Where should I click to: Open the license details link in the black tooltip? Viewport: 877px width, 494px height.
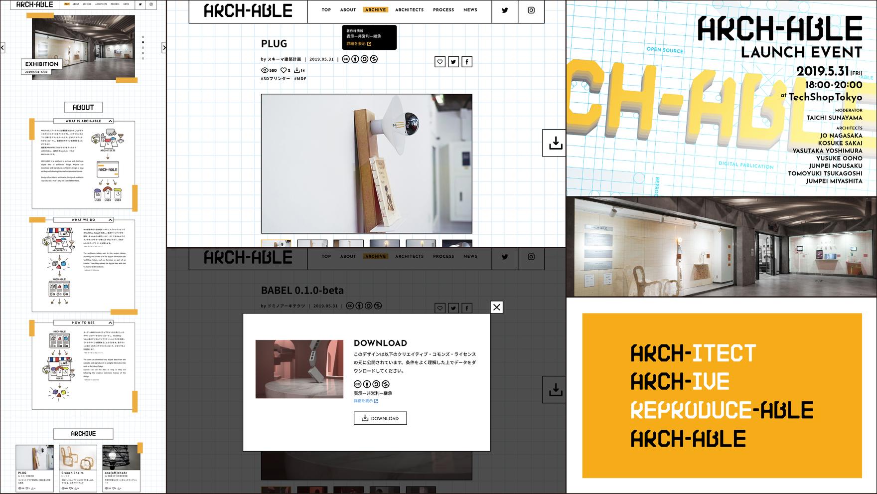[358, 44]
